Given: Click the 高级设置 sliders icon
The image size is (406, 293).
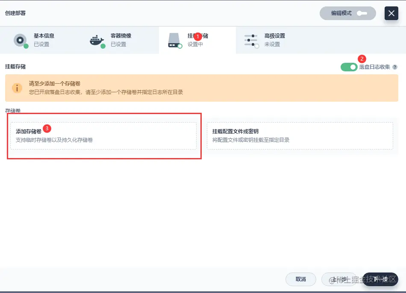Looking at the screenshot, I should (x=251, y=41).
